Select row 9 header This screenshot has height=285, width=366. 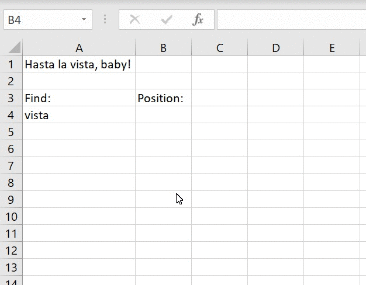click(11, 200)
